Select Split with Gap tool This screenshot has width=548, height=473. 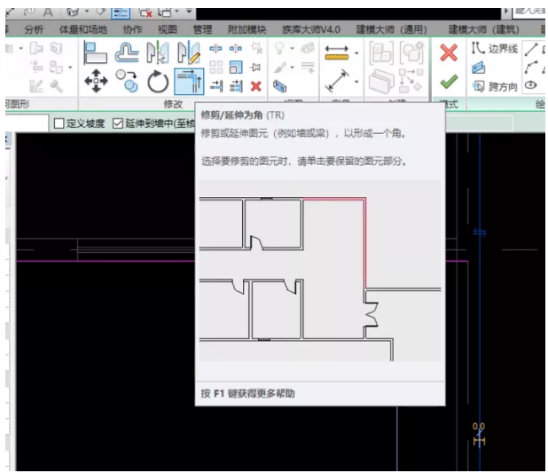coord(236,48)
